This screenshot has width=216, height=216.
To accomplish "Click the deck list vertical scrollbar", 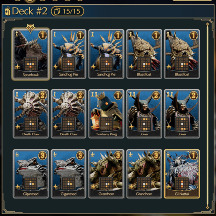I will (x=208, y=116).
